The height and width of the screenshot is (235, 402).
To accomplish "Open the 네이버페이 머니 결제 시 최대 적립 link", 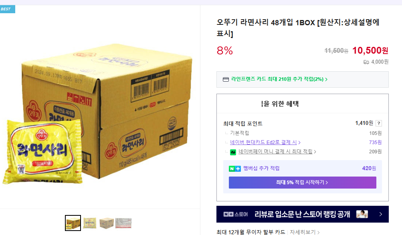I will click(277, 152).
